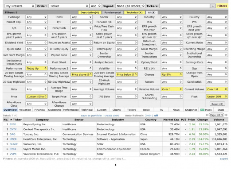Image resolution: width=231 pixels, height=170 pixels.
Task: Switch to the Descriptive(4) filter tab
Action: 90,12
